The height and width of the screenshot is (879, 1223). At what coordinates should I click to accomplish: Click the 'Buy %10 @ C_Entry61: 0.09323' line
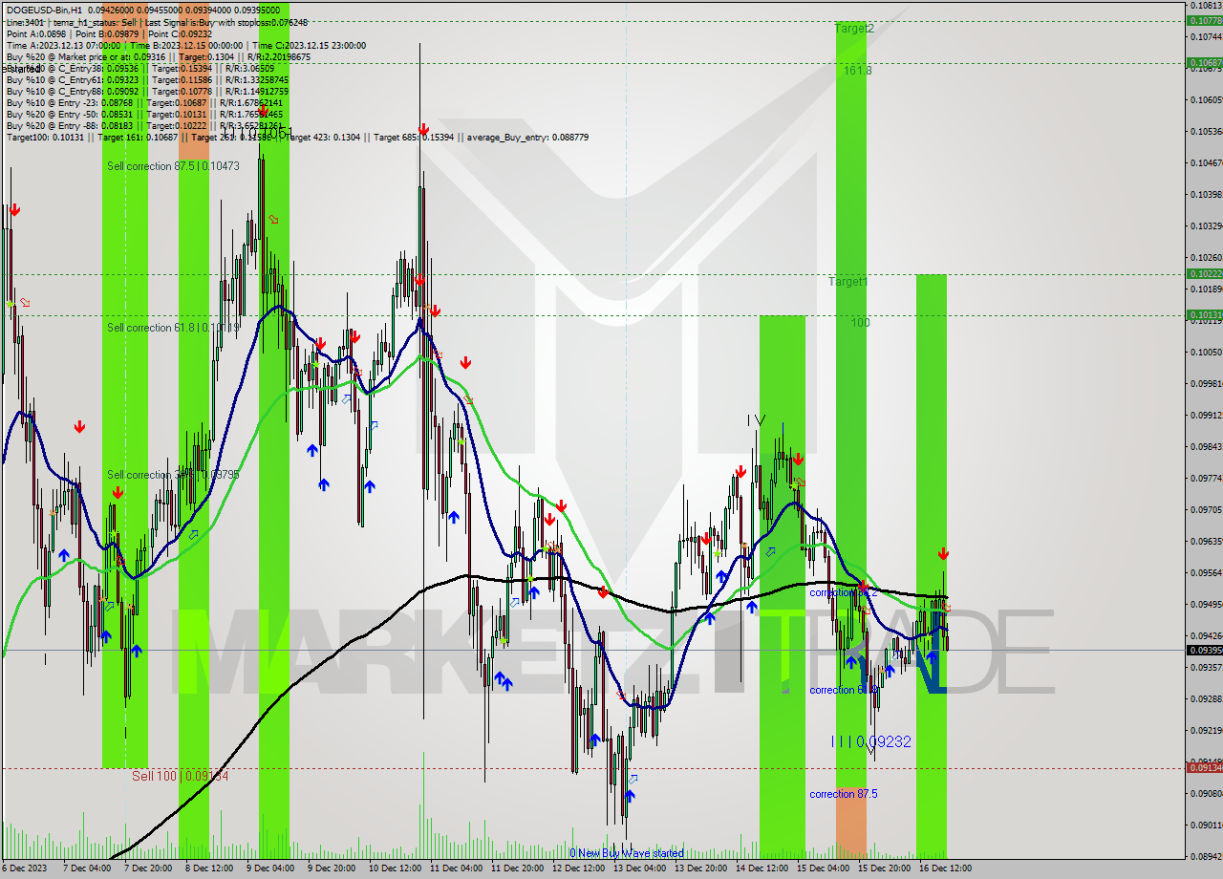[x=147, y=79]
